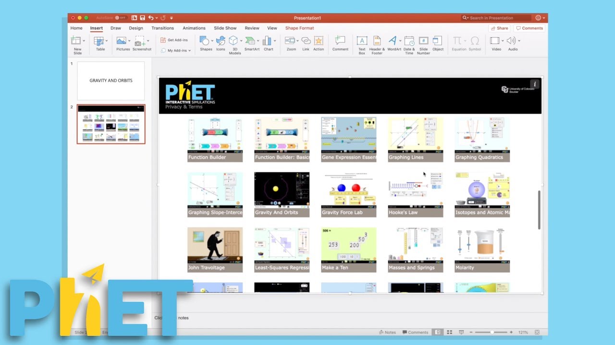Viewport: 615px width, 345px height.
Task: Switch to Slide Sorter view
Action: coord(449,332)
